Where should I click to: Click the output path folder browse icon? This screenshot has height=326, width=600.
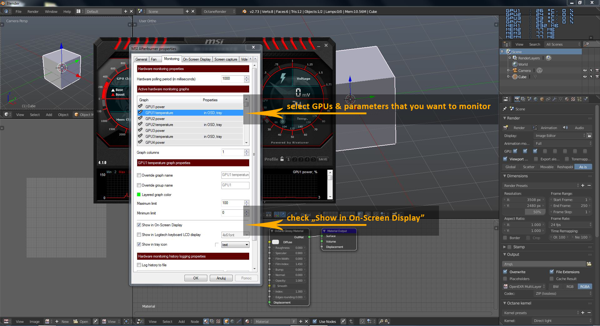pos(589,264)
